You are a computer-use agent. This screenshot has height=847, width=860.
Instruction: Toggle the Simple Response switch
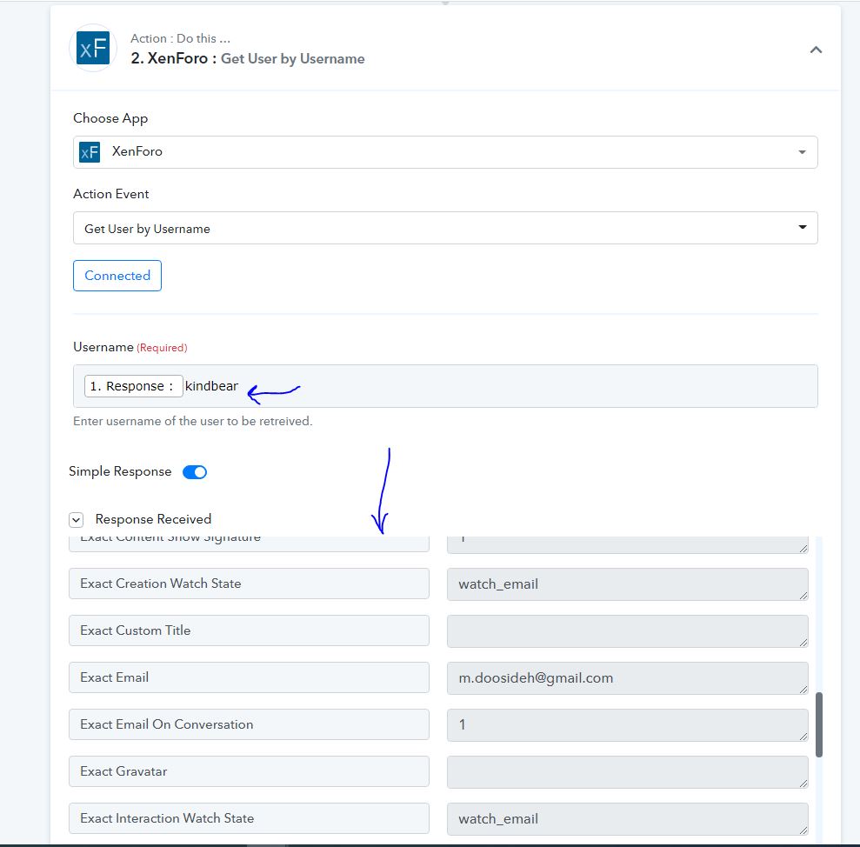click(195, 472)
